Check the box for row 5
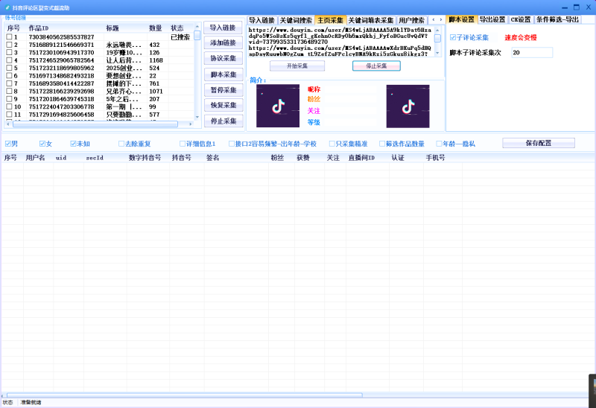This screenshot has width=596, height=408. tap(9, 68)
